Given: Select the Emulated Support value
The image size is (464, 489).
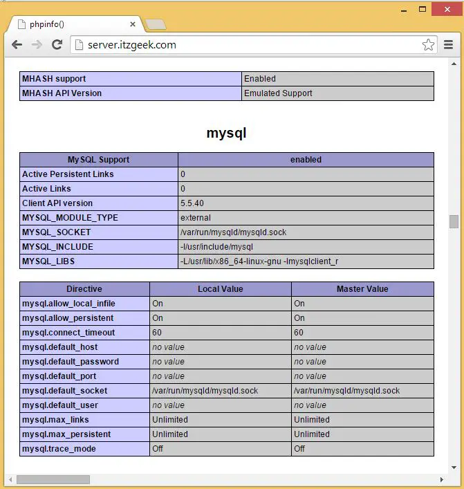Looking at the screenshot, I should click(278, 93).
